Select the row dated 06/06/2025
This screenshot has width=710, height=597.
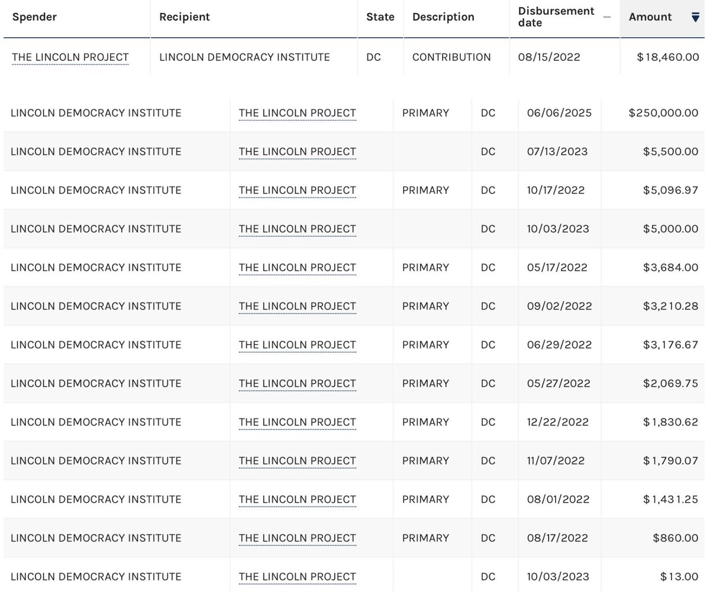pos(355,112)
